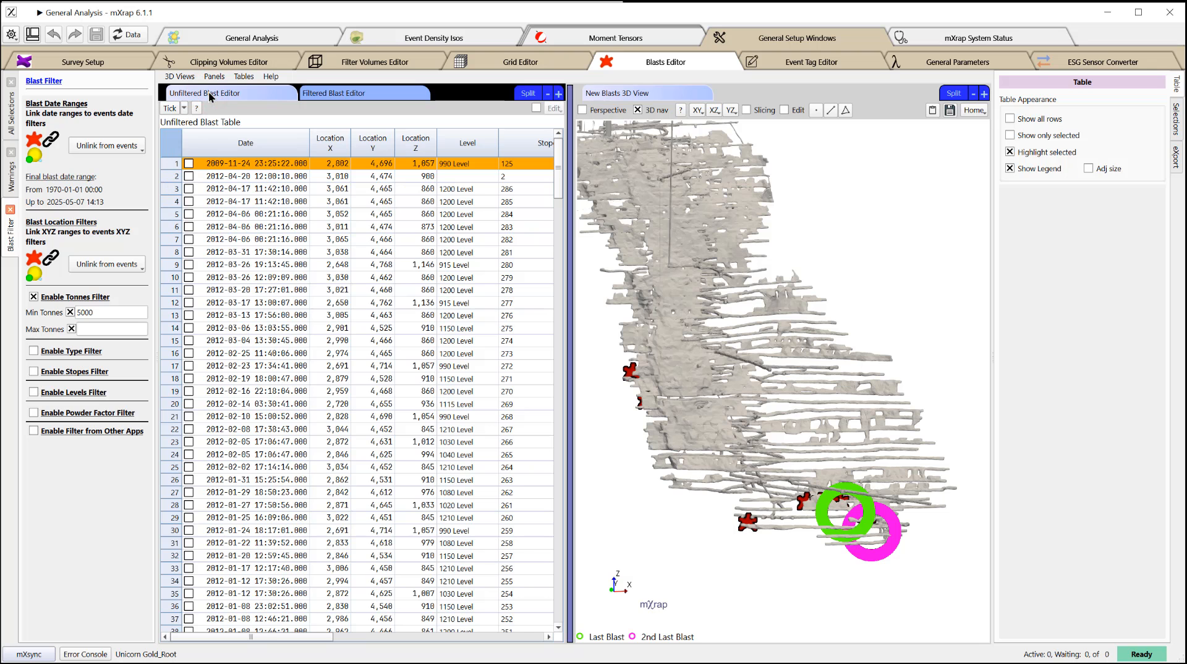Select the point drawing tool in 3D view
This screenshot has width=1187, height=664.
click(816, 110)
